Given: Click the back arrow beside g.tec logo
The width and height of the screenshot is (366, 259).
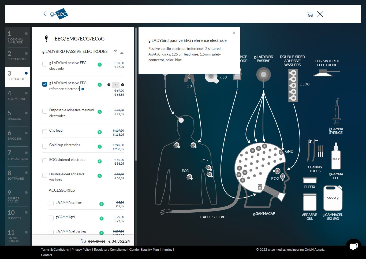Looking at the screenshot, I should (x=44, y=14).
